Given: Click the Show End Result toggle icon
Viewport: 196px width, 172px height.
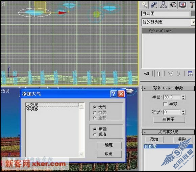Looking at the screenshot, I should [159, 74].
